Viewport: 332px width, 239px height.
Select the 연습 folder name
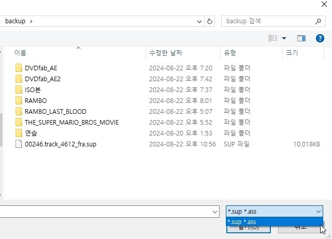click(x=31, y=133)
